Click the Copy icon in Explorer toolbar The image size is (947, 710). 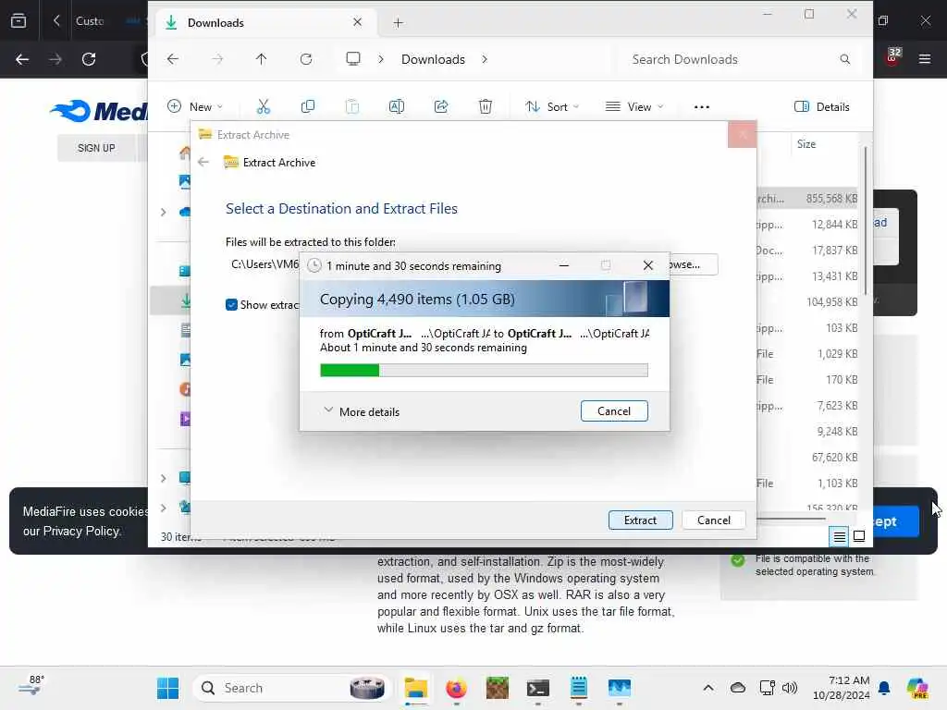coord(307,107)
